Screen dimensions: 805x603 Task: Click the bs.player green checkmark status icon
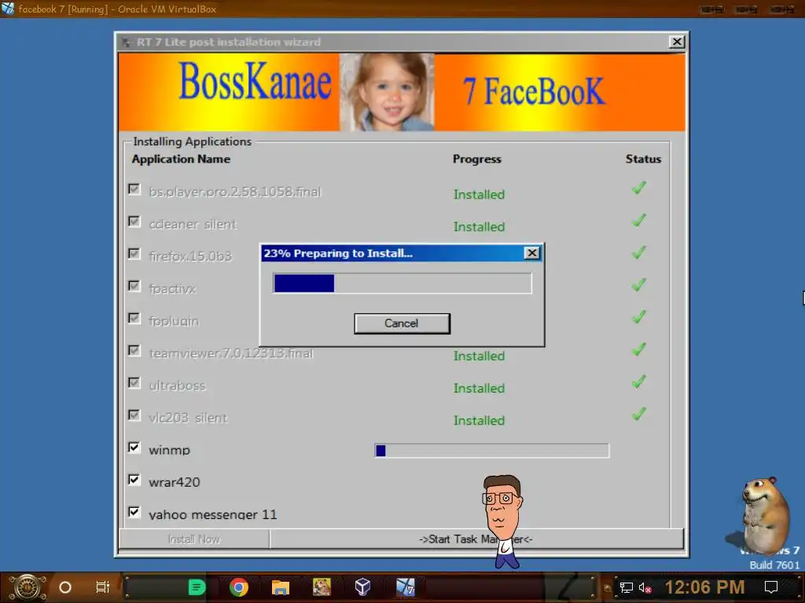(638, 188)
